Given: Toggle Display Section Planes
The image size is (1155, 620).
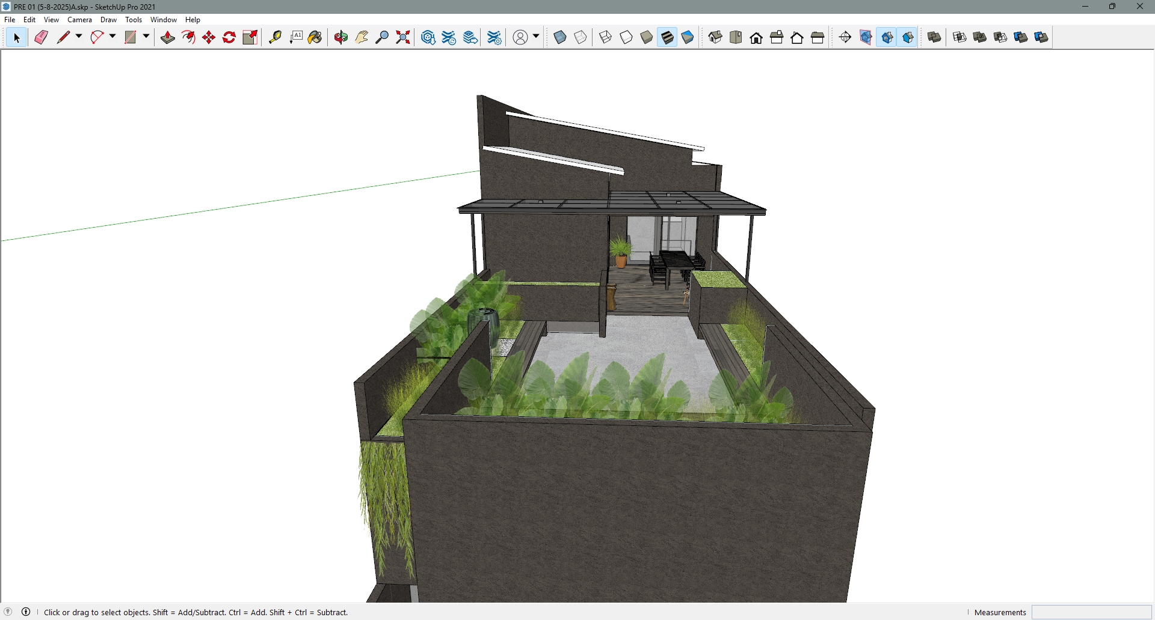Looking at the screenshot, I should pyautogui.click(x=866, y=37).
